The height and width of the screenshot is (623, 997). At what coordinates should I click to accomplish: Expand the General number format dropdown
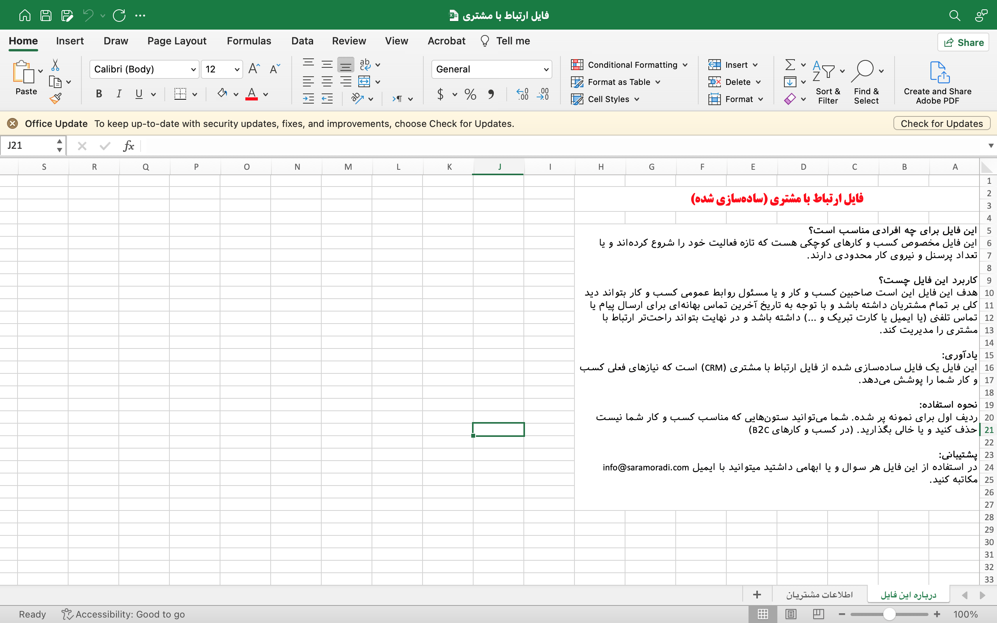(x=491, y=69)
